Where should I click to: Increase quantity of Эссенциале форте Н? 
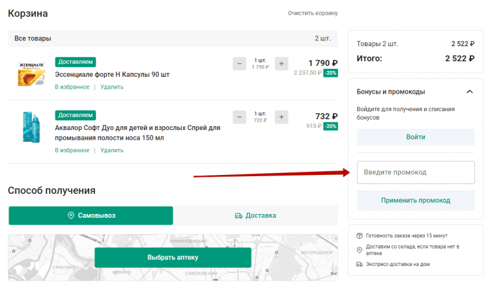click(281, 64)
